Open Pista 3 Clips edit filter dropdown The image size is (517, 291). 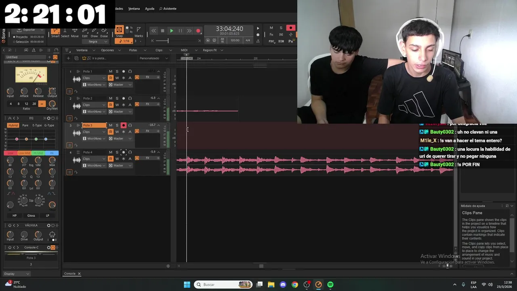[x=94, y=132]
